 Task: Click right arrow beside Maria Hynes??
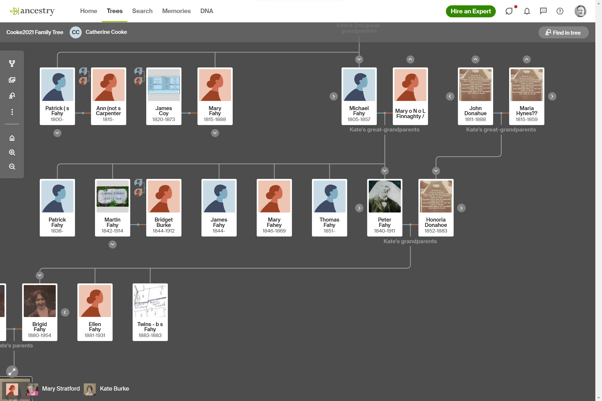(552, 97)
